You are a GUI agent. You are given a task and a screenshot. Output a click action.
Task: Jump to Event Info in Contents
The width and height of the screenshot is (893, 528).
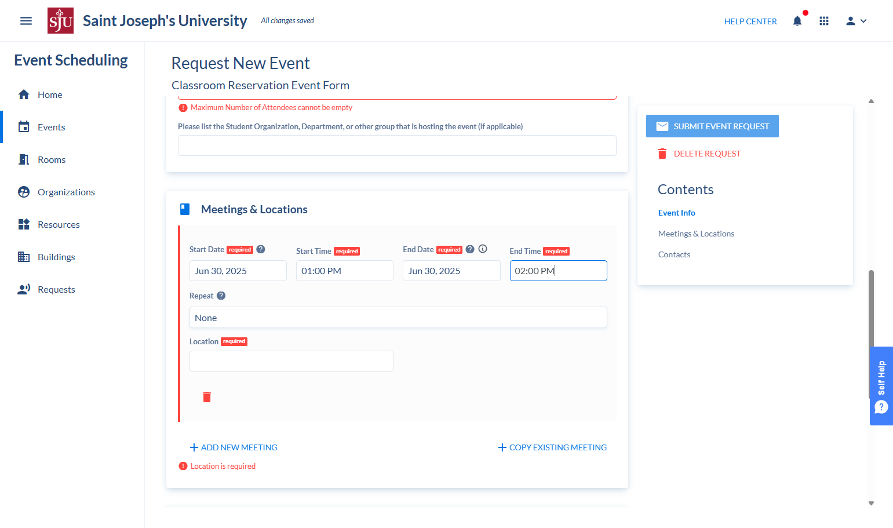[x=676, y=213]
